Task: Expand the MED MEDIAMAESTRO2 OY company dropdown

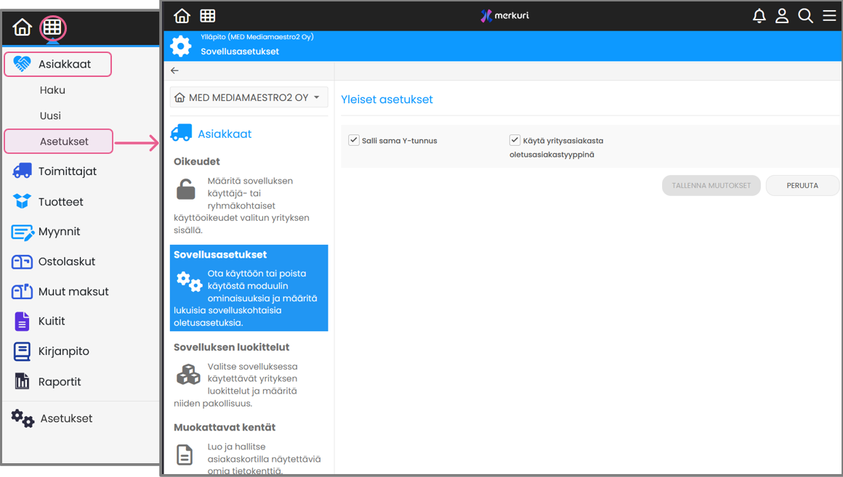Action: (249, 97)
